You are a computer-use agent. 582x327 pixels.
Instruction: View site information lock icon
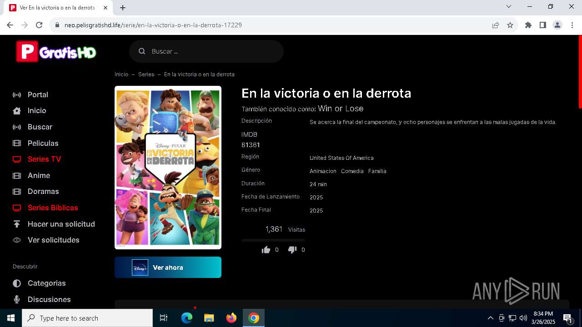tap(57, 25)
